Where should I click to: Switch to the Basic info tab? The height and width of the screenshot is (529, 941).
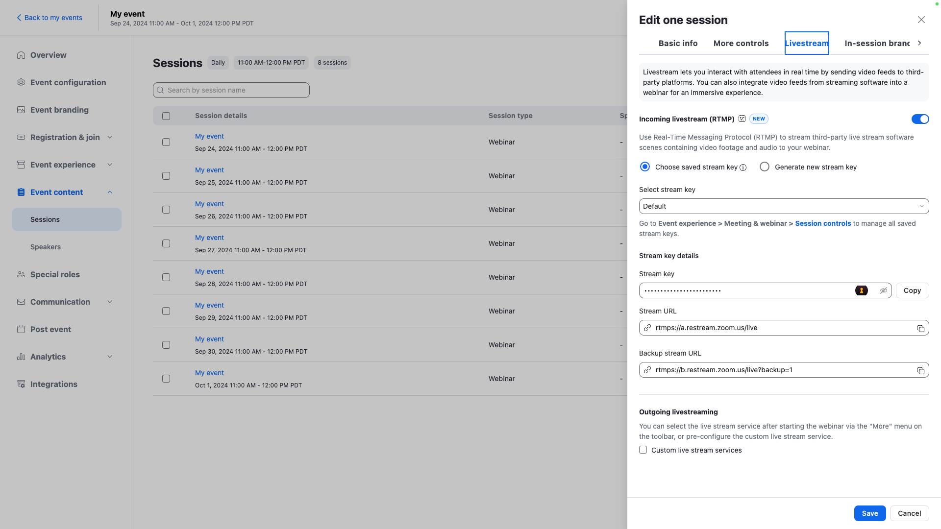tap(678, 43)
